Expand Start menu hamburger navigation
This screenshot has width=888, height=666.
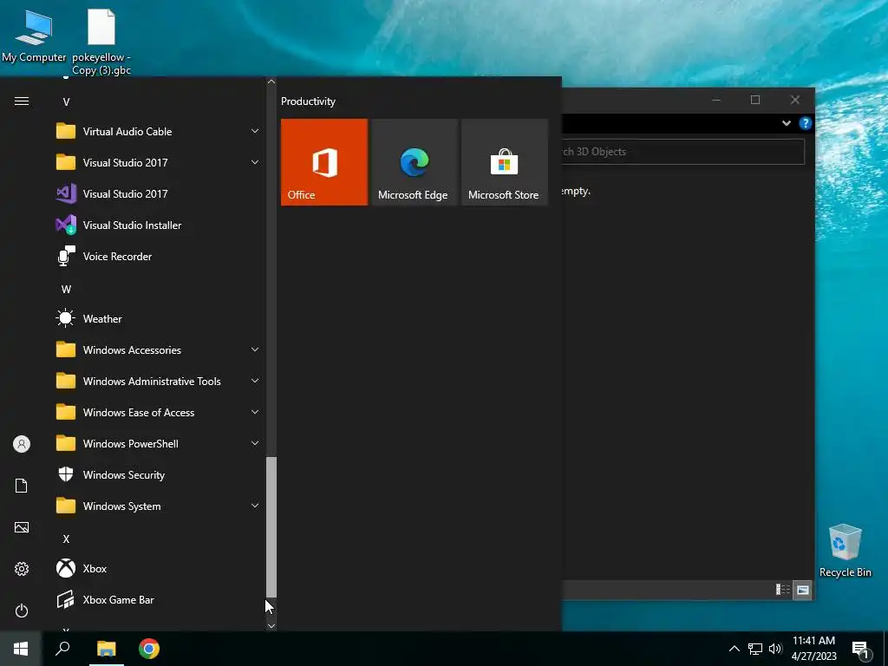tap(22, 101)
